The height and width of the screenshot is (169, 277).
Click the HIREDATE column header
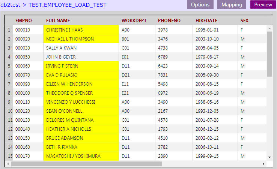pos(206,21)
